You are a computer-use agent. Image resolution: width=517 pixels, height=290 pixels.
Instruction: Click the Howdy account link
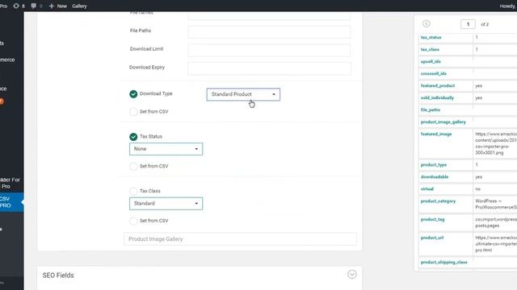(508, 6)
